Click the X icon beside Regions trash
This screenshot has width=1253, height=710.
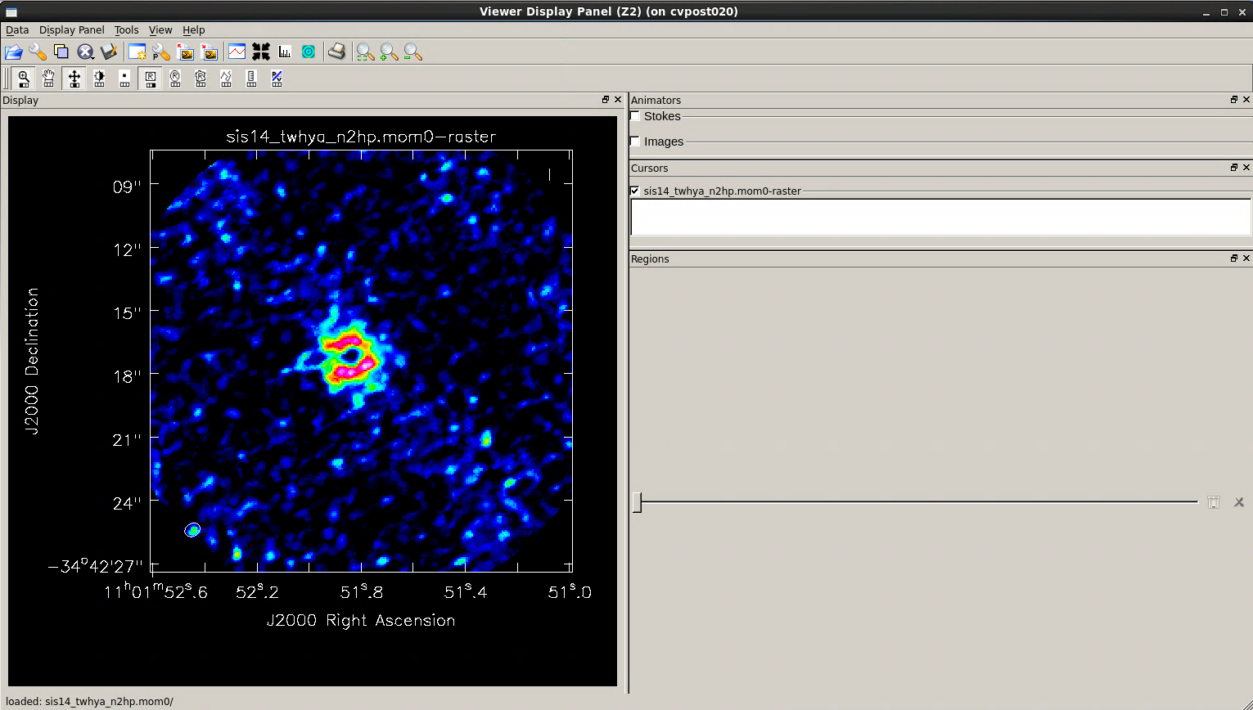point(1238,502)
